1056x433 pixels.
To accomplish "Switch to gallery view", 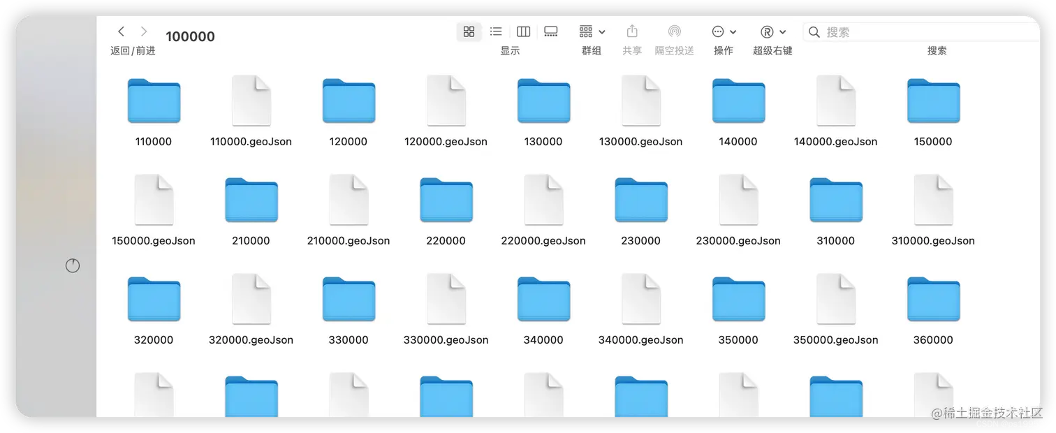I will pos(551,31).
